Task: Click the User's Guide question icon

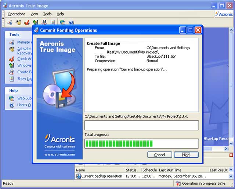Action: tap(12, 105)
